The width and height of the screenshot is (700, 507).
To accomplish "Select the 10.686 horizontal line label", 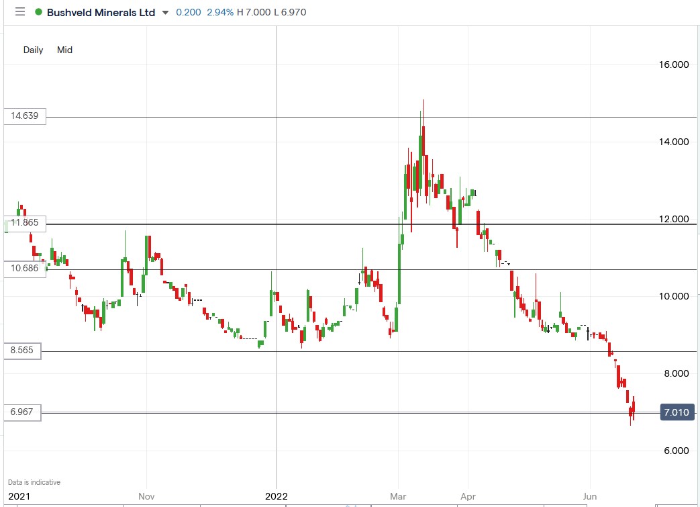I will 25,269.
